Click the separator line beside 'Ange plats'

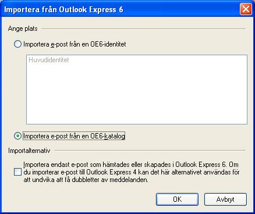[x=143, y=29]
